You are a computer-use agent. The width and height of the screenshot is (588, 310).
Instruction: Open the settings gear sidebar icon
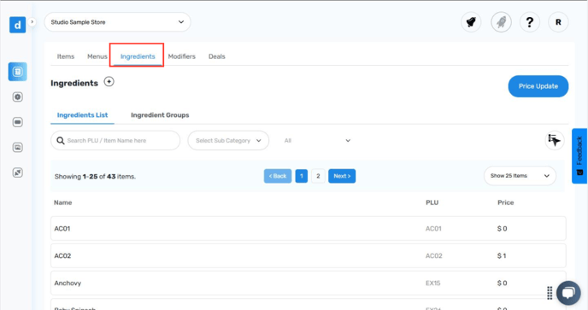[x=18, y=97]
